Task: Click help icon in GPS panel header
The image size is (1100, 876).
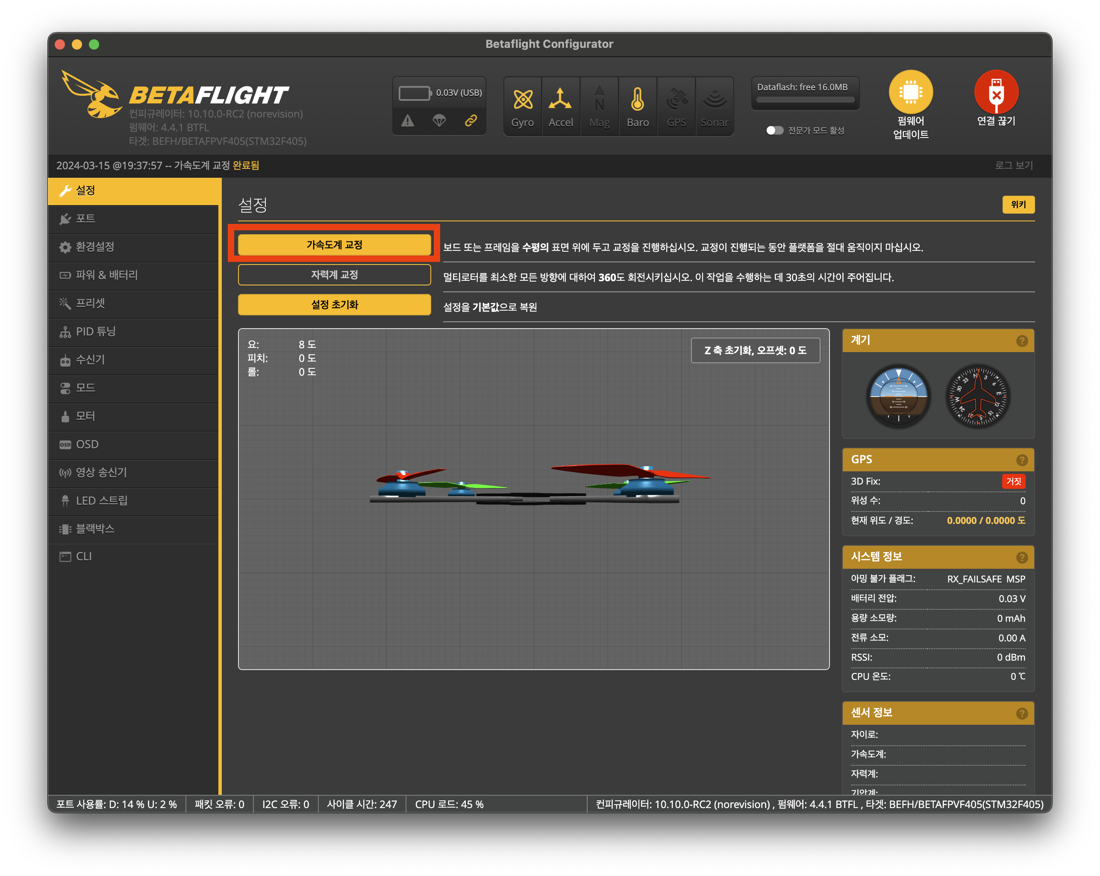Action: (x=1021, y=460)
